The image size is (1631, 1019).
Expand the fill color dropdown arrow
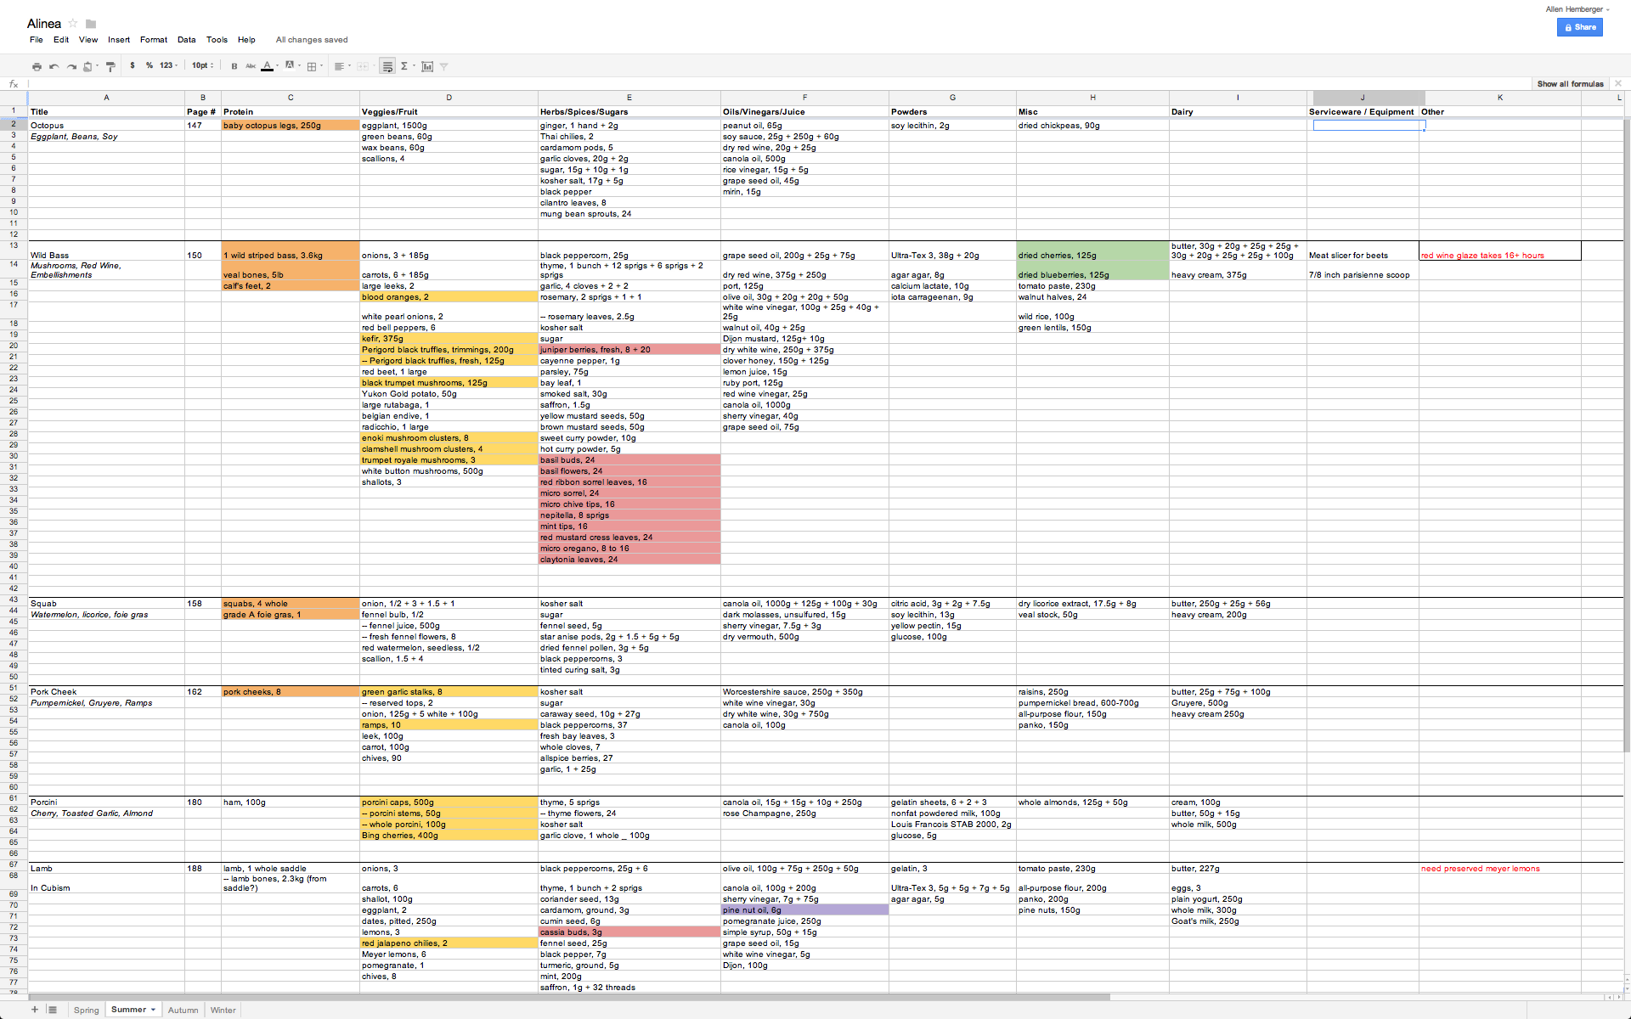pyautogui.click(x=299, y=65)
